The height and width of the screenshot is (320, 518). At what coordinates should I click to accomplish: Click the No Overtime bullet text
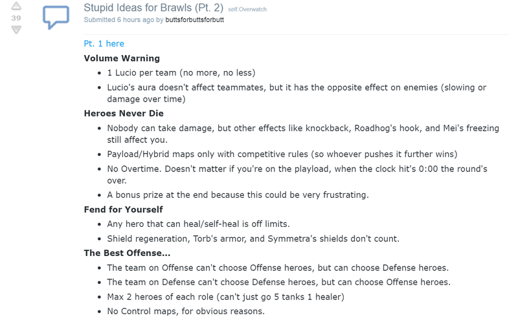[297, 175]
